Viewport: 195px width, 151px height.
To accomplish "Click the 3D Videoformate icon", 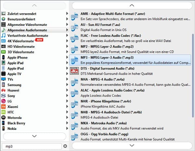I will pos(3,52).
